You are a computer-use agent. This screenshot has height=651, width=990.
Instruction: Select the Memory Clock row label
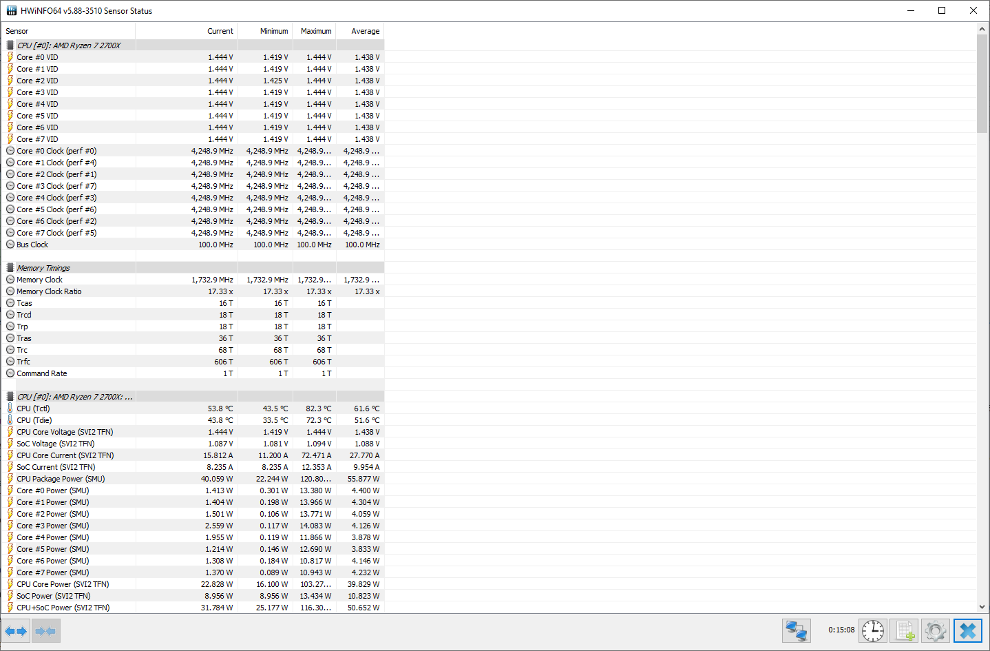coord(39,280)
